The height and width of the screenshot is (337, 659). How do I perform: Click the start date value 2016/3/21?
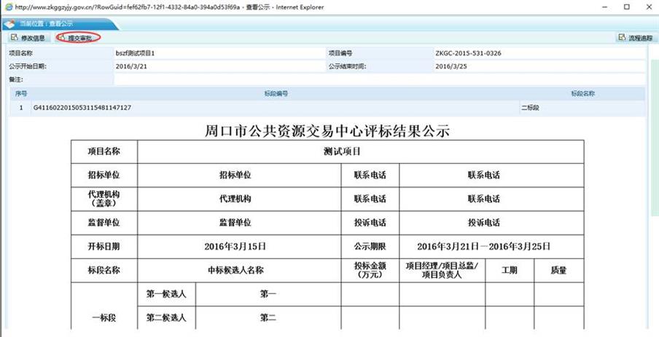pyautogui.click(x=130, y=66)
